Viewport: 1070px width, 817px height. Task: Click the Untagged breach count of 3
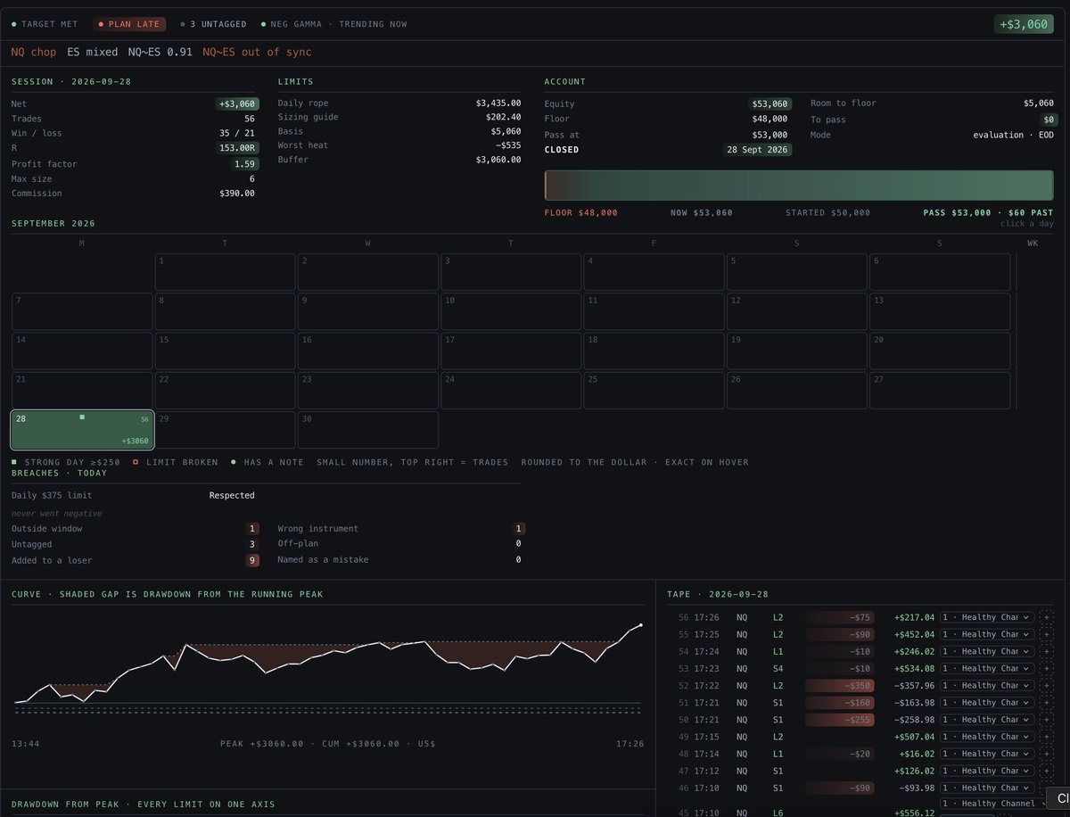click(x=252, y=544)
